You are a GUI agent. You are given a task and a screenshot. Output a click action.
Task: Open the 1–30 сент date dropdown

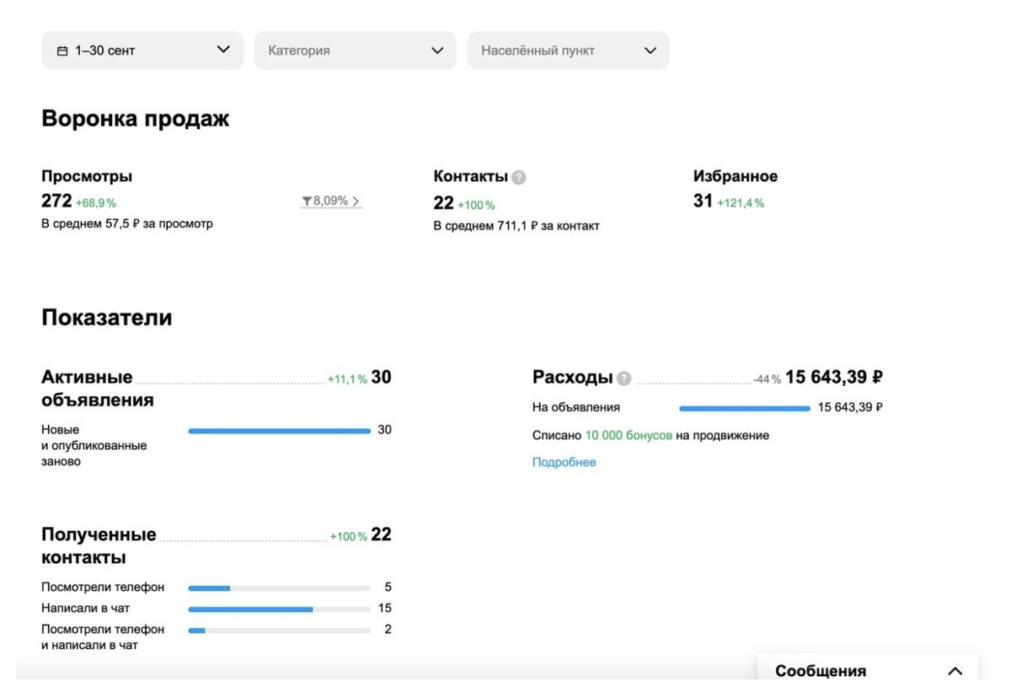pyautogui.click(x=142, y=51)
